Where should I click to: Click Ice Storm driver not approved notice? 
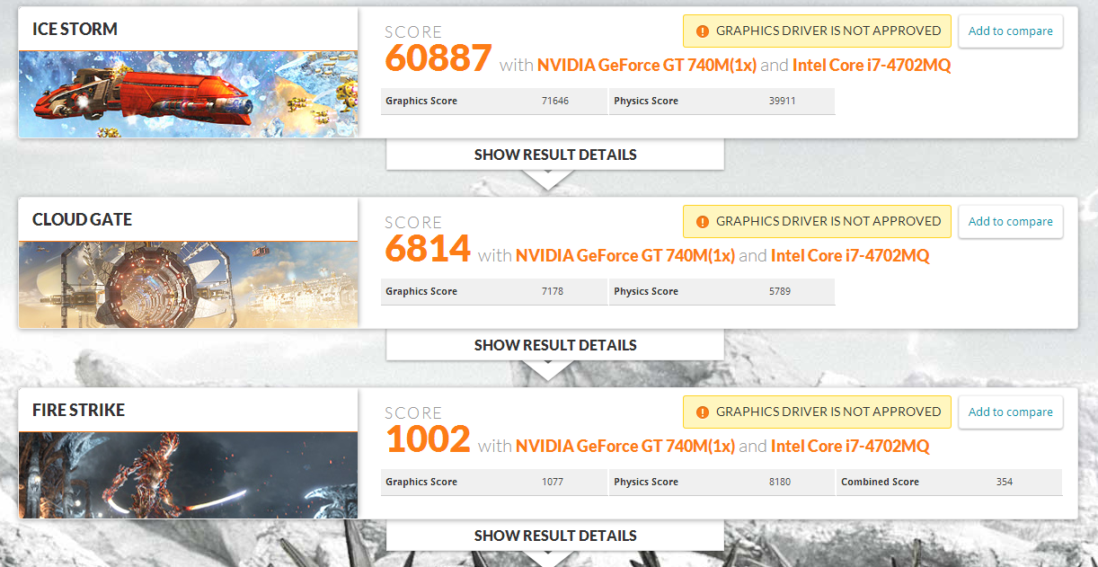[x=817, y=31]
